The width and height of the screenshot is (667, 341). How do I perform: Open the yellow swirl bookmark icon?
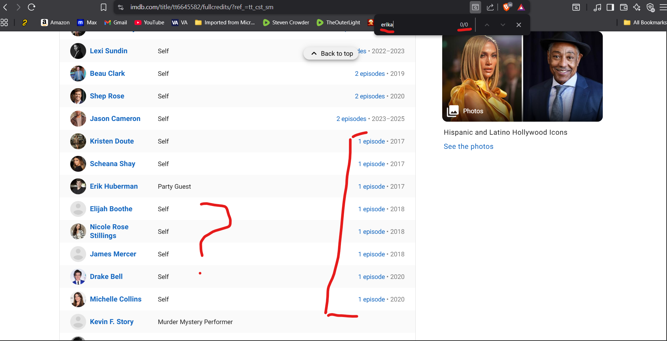(25, 23)
